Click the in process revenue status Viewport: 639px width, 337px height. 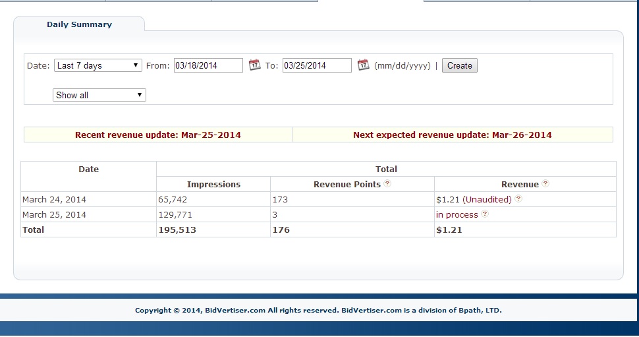coord(457,214)
